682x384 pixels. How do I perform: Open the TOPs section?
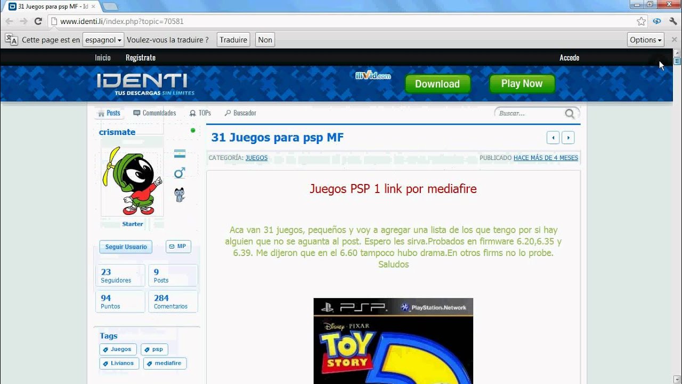point(200,113)
